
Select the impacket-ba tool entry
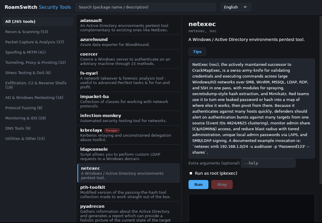pyautogui.click(x=129, y=101)
